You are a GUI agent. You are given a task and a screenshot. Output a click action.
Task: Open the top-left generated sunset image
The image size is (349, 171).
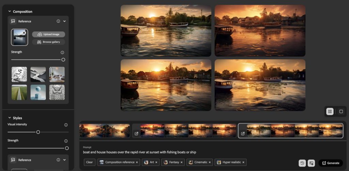click(x=166, y=31)
